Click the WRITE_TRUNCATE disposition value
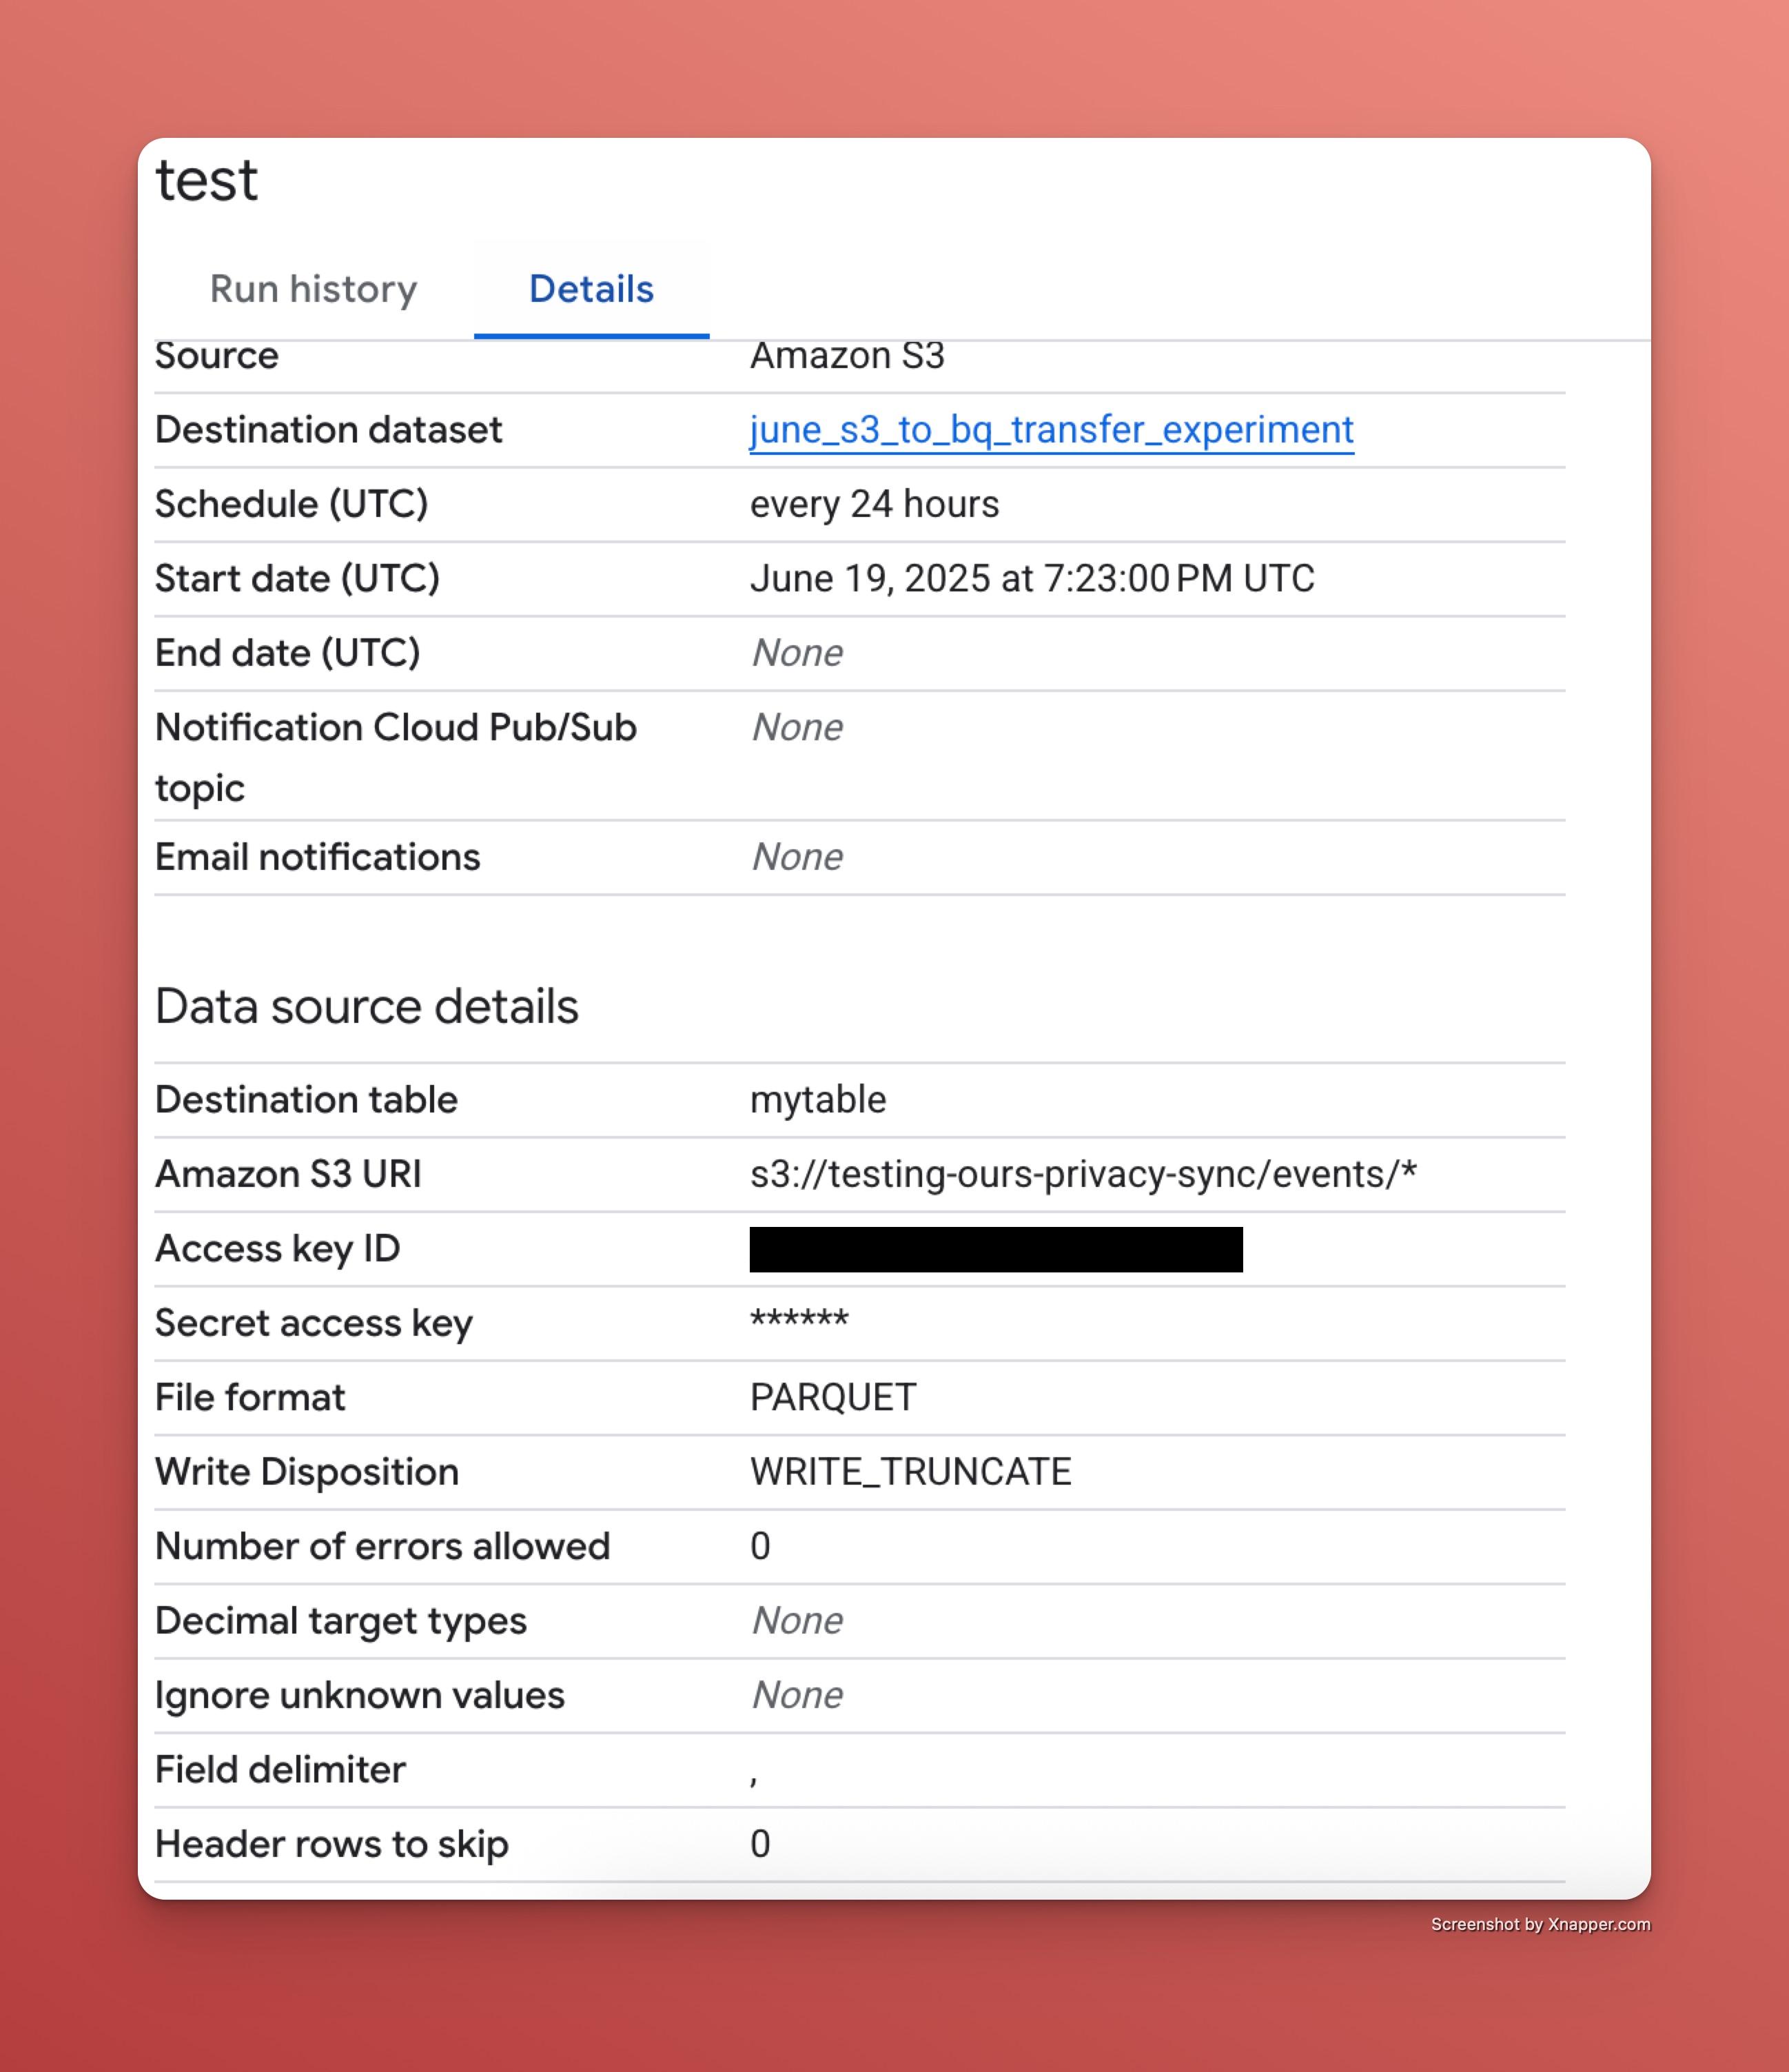Screen dimensions: 1789x2072 (x=910, y=1472)
